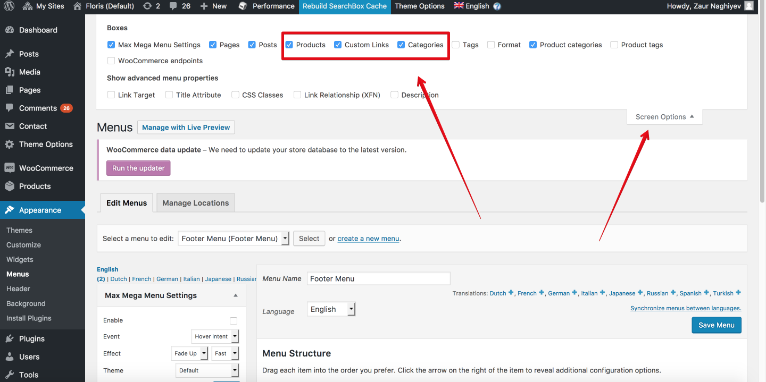Enable Link Target advanced property
This screenshot has width=766, height=382.
pos(111,95)
